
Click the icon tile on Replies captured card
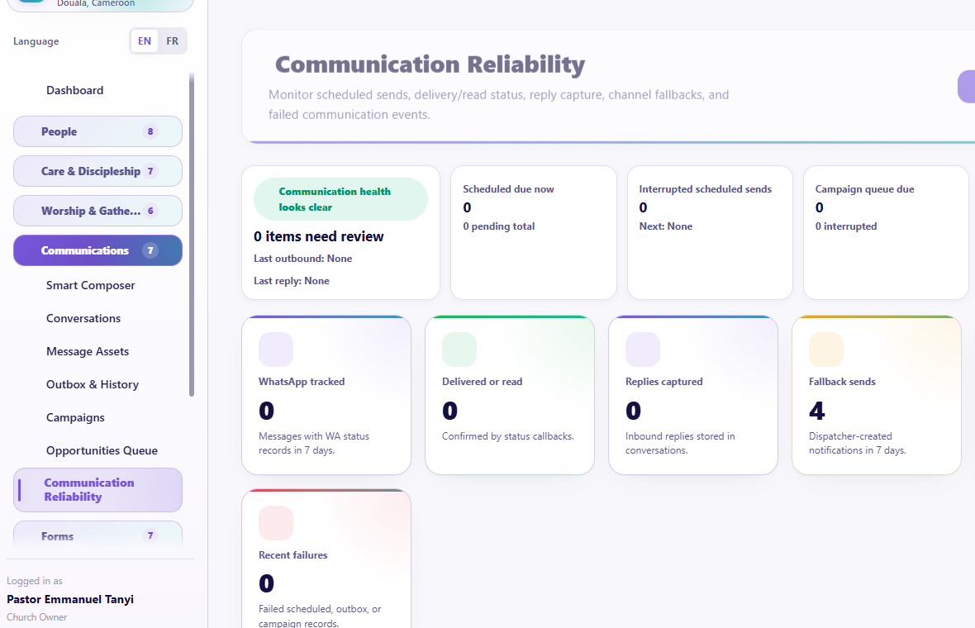[642, 350]
